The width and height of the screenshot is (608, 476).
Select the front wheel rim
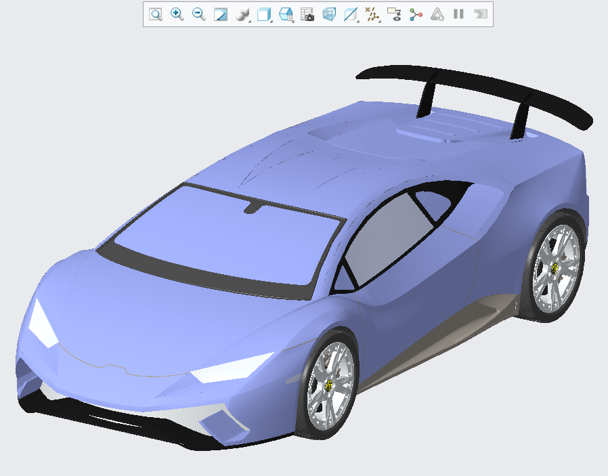coord(331,385)
